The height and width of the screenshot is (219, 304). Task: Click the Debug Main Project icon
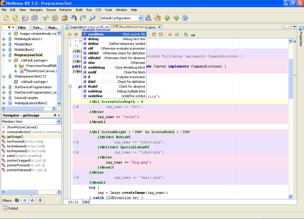[176, 18]
